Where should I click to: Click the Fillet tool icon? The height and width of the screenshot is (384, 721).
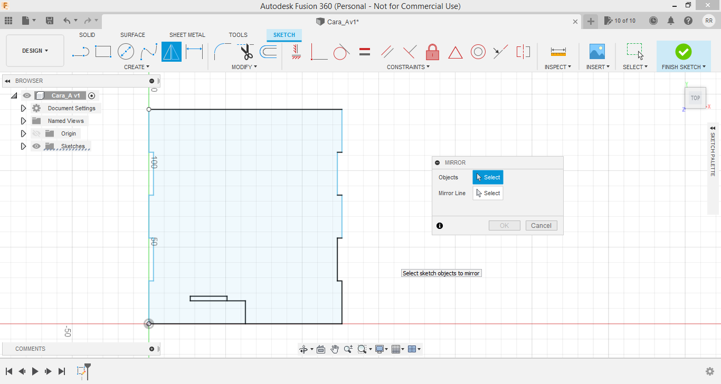tap(222, 52)
